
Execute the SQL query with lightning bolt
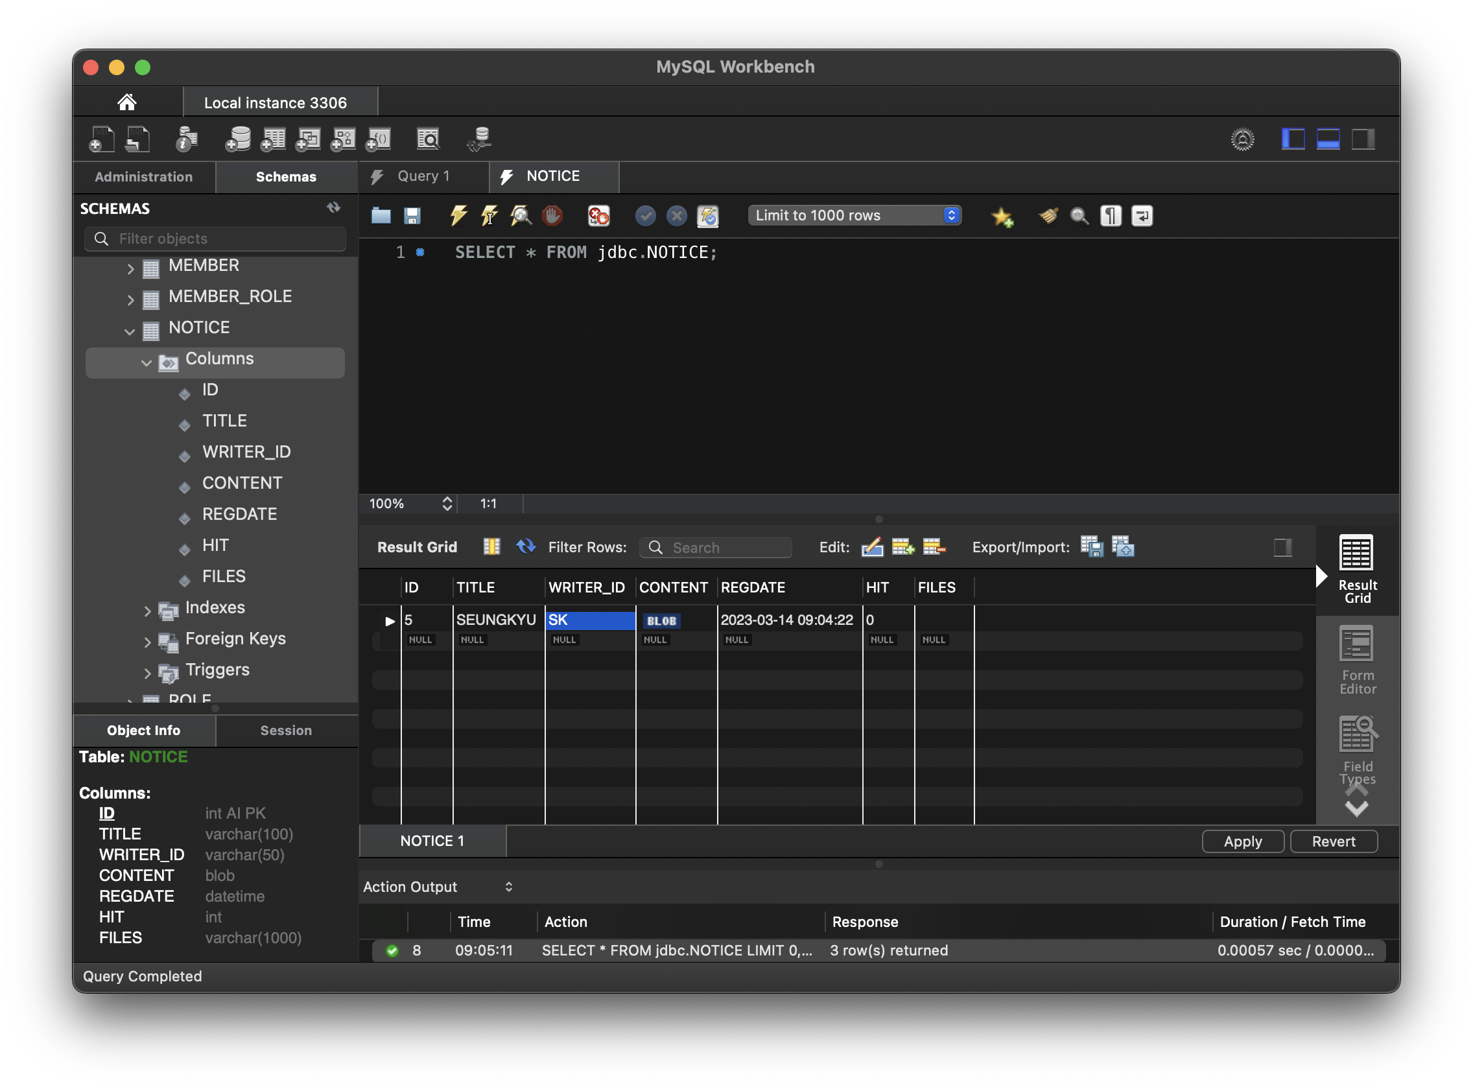[458, 216]
